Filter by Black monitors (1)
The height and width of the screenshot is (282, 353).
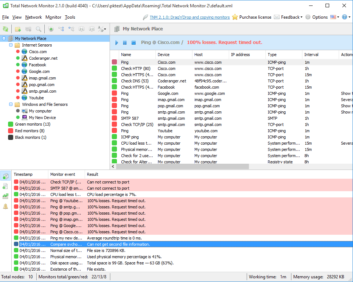point(31,137)
